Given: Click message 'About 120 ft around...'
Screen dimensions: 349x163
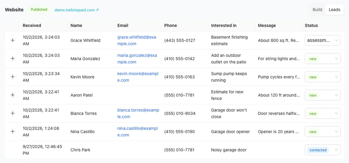Looking at the screenshot, I should (x=279, y=95).
